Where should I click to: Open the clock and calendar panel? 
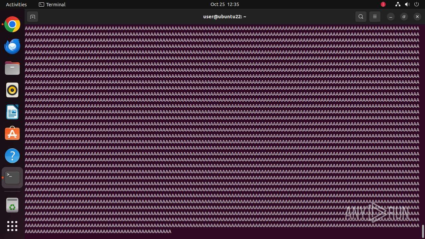(225, 4)
